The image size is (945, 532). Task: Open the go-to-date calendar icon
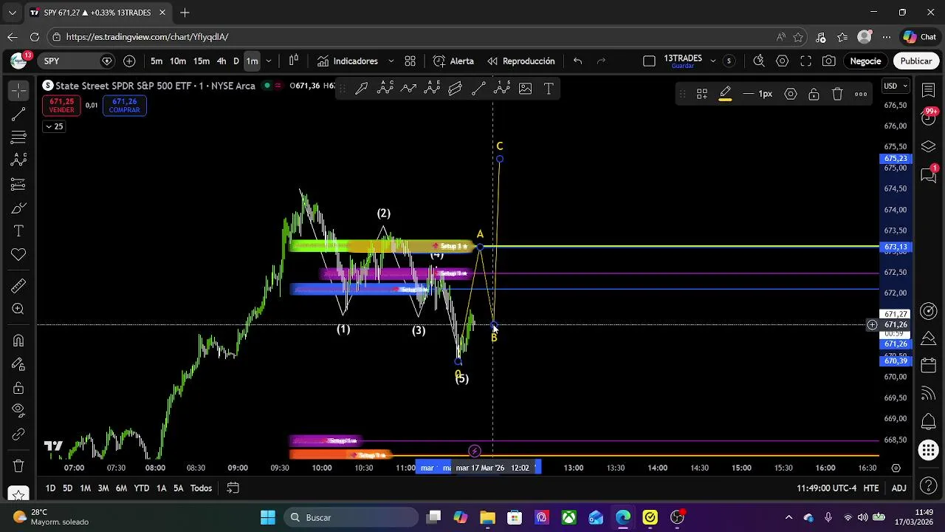[x=233, y=488]
